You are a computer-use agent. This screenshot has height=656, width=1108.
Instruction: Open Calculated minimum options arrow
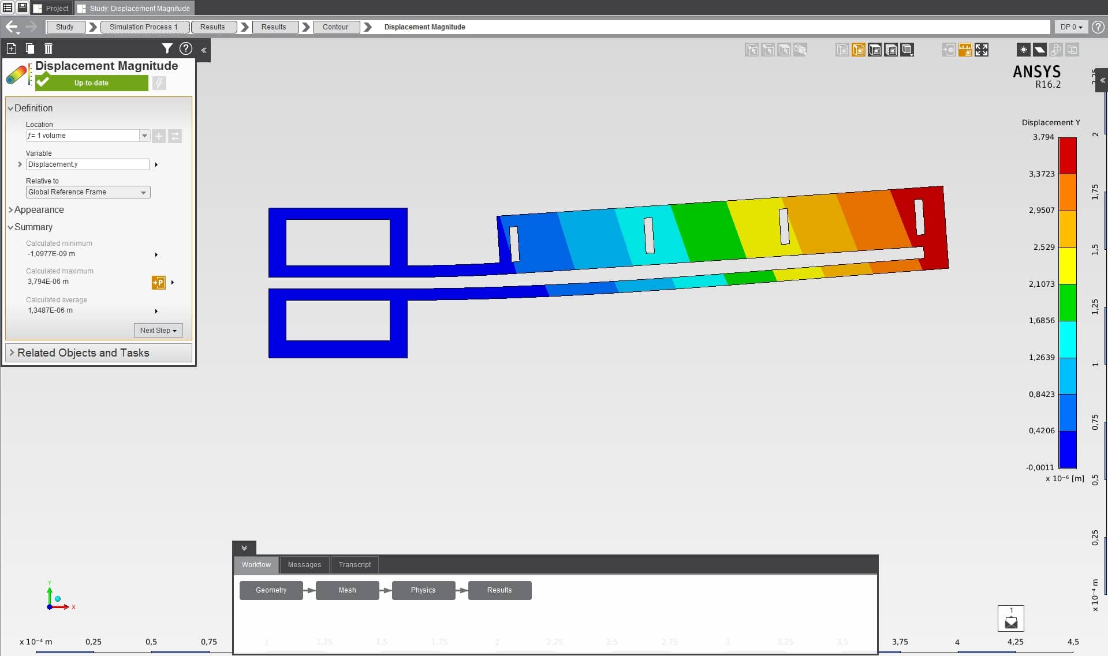click(x=156, y=254)
